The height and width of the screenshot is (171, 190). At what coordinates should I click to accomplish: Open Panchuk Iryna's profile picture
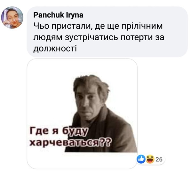[12, 18]
